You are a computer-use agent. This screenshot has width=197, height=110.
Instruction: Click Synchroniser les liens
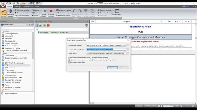(22, 13)
